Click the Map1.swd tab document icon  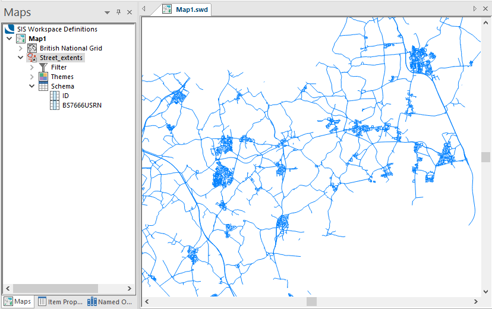[x=167, y=9]
